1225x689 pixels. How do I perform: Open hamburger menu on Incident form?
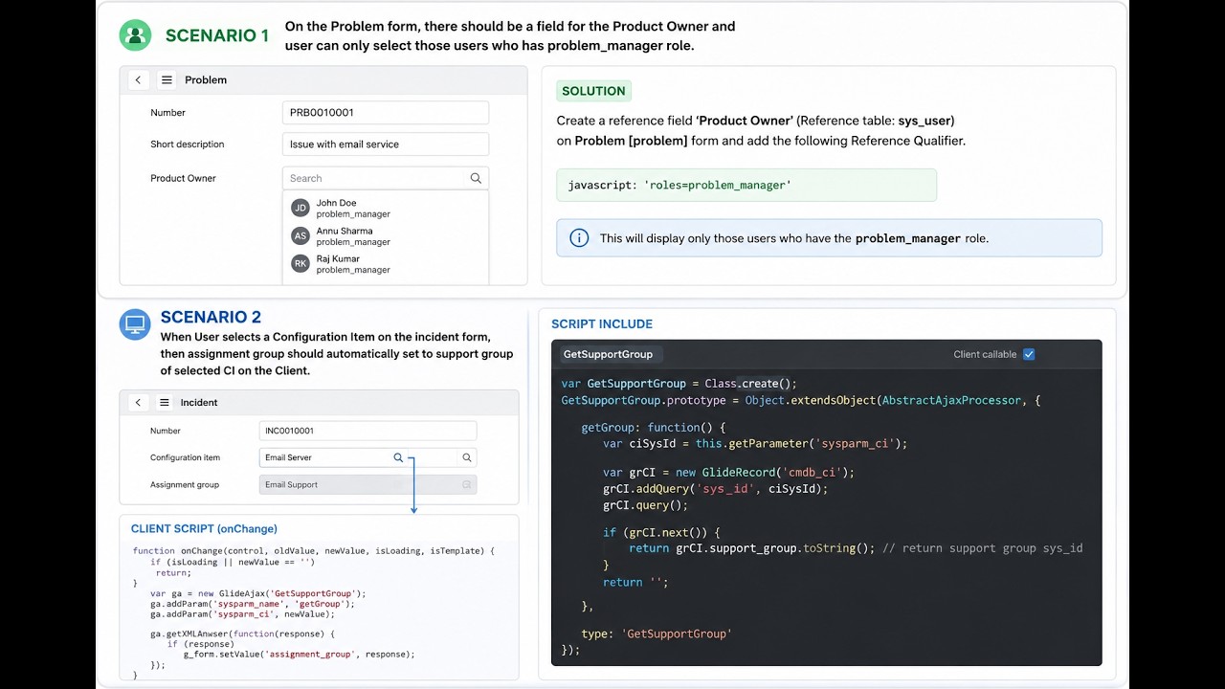[165, 403]
